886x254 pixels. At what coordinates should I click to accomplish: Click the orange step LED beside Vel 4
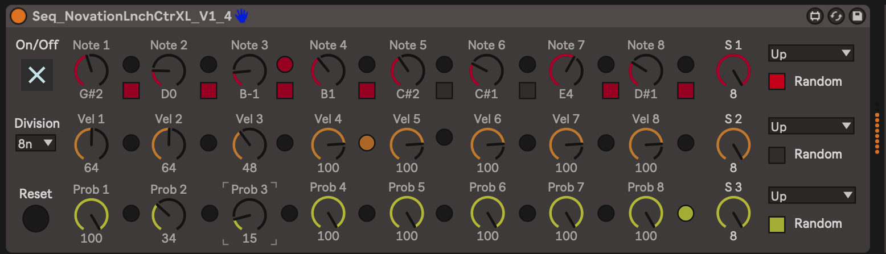[367, 143]
